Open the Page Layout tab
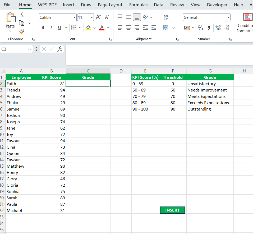This screenshot has height=234, width=253. (x=110, y=5)
